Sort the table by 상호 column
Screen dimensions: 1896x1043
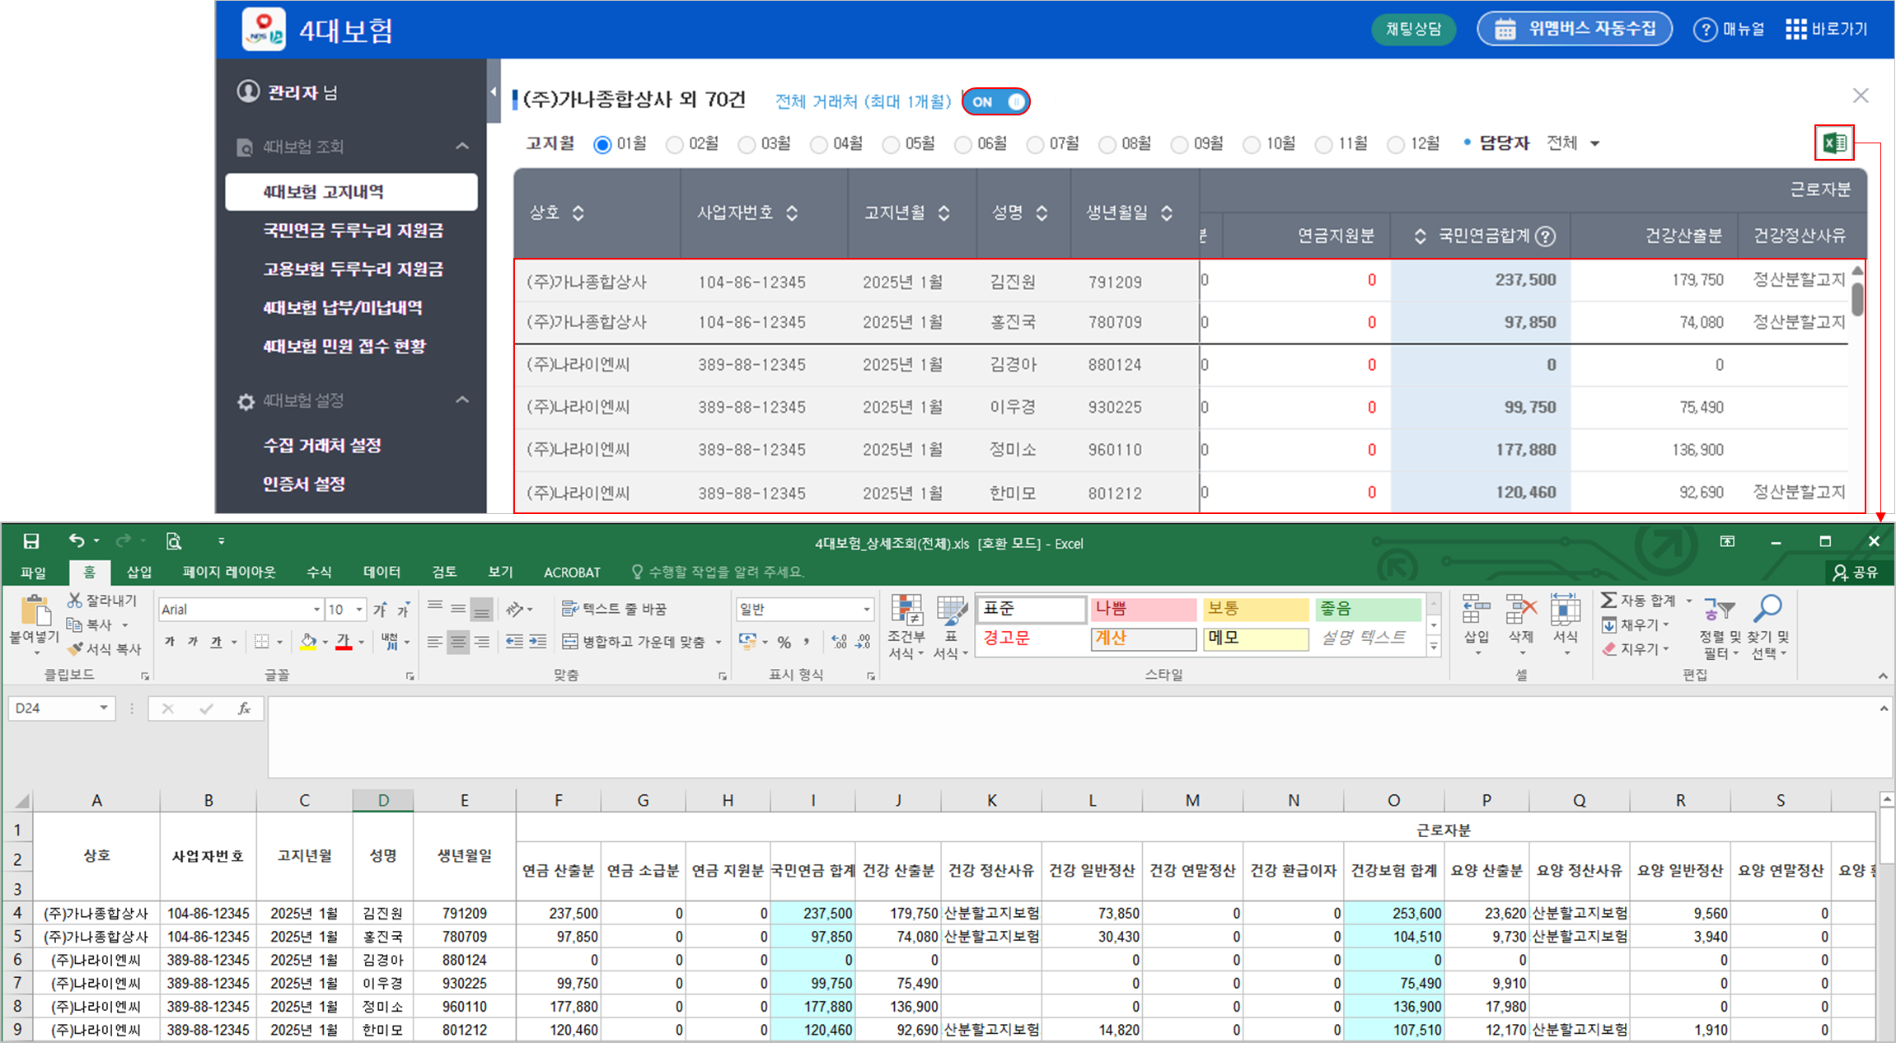click(x=578, y=213)
